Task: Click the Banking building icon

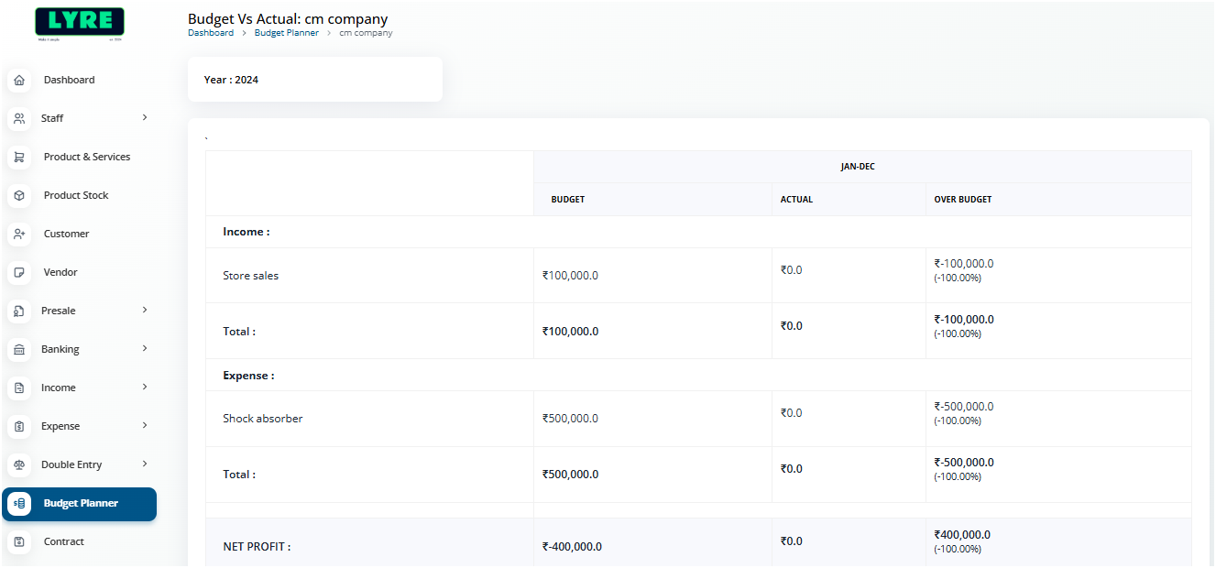Action: [19, 350]
